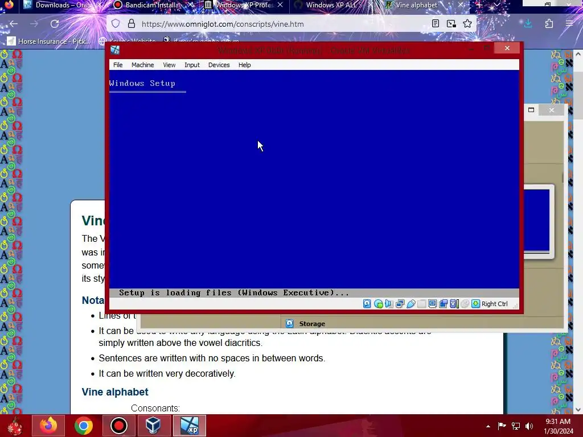583x437 pixels.
Task: Close the Vine alphabet tab
Action: coord(461,5)
